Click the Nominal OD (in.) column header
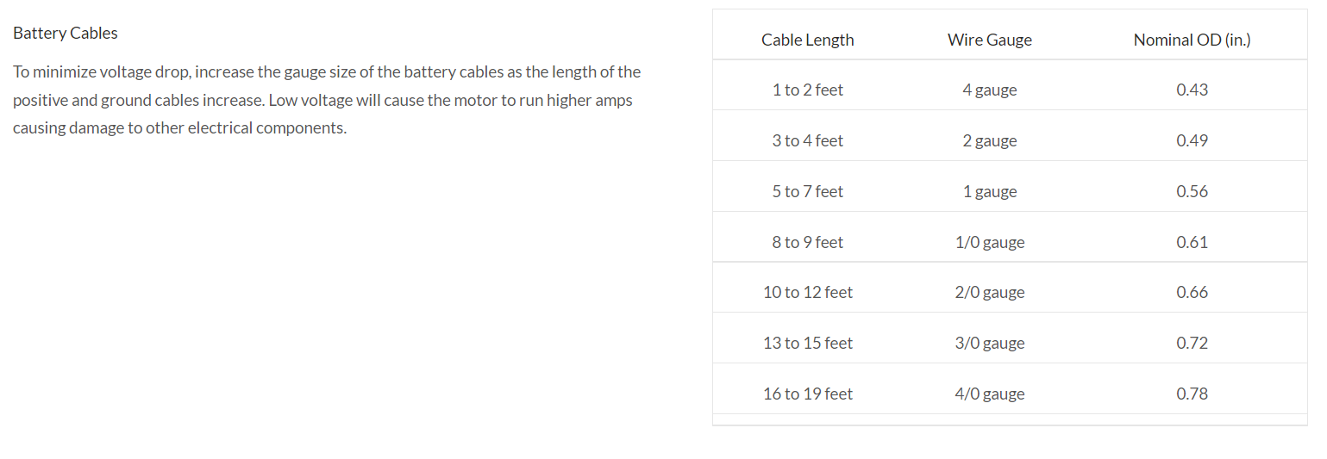 pos(1192,40)
